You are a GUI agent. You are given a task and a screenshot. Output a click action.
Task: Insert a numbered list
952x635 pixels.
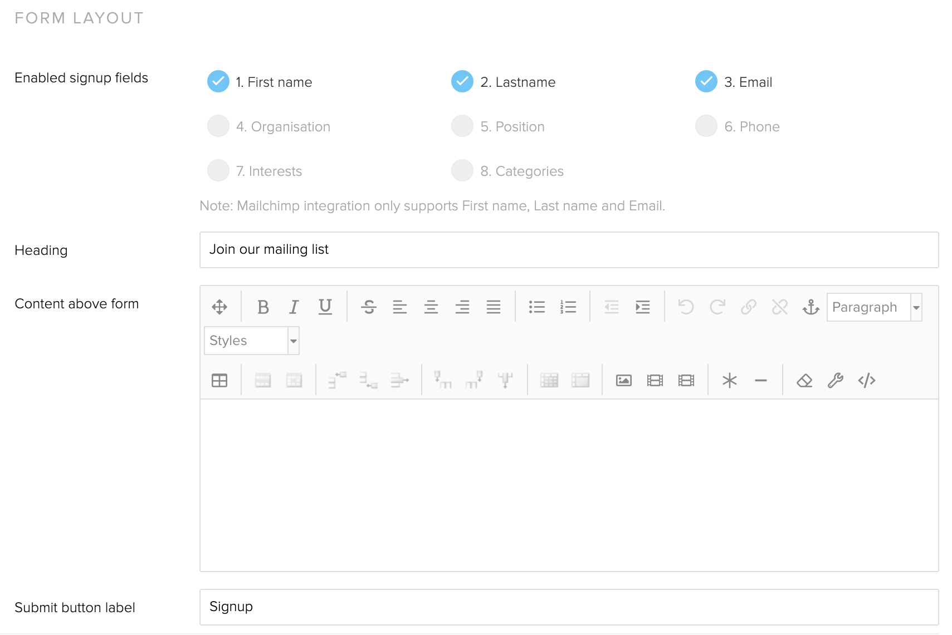click(568, 307)
